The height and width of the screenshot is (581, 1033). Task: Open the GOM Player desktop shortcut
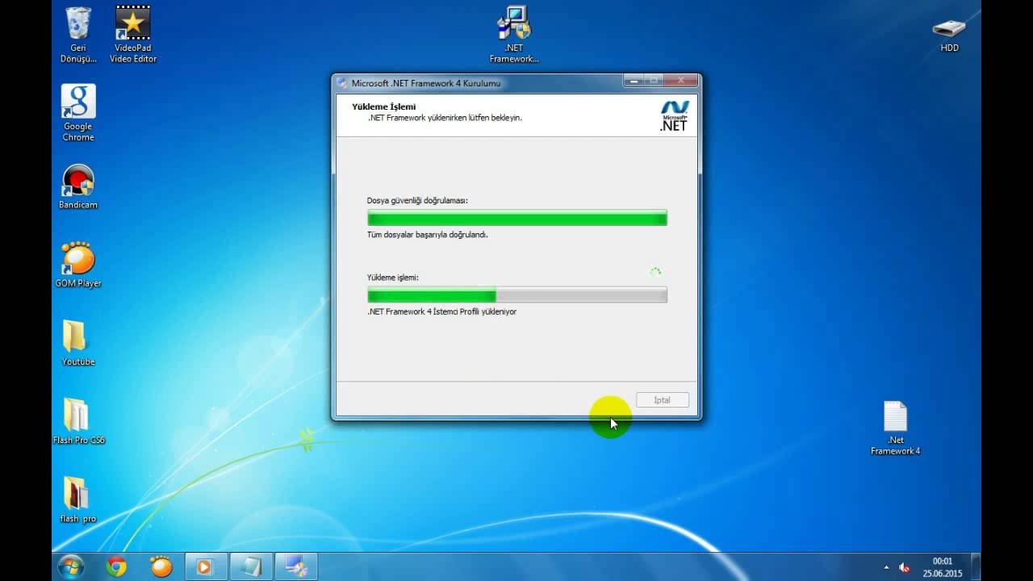(x=78, y=265)
